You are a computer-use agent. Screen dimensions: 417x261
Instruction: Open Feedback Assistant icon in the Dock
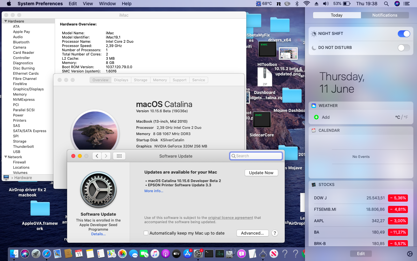click(x=241, y=253)
